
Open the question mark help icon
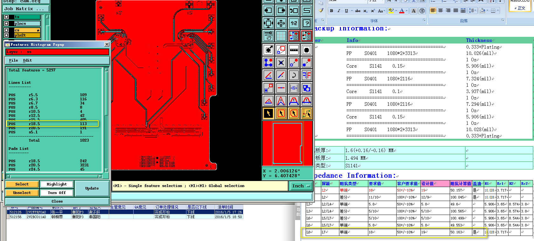coord(307,23)
